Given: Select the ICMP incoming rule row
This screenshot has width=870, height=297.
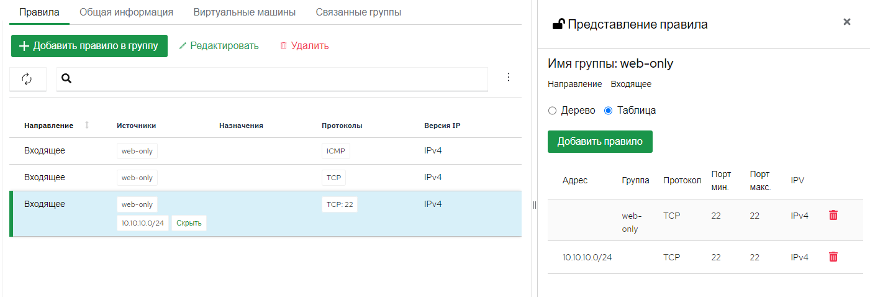Looking at the screenshot, I should [x=266, y=151].
